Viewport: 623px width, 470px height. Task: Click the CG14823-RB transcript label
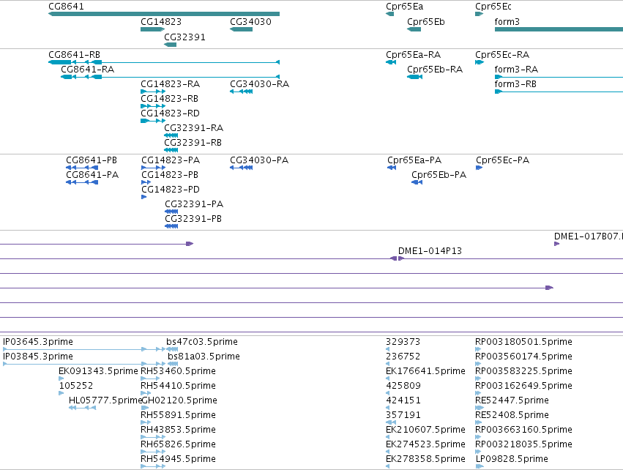169,99
